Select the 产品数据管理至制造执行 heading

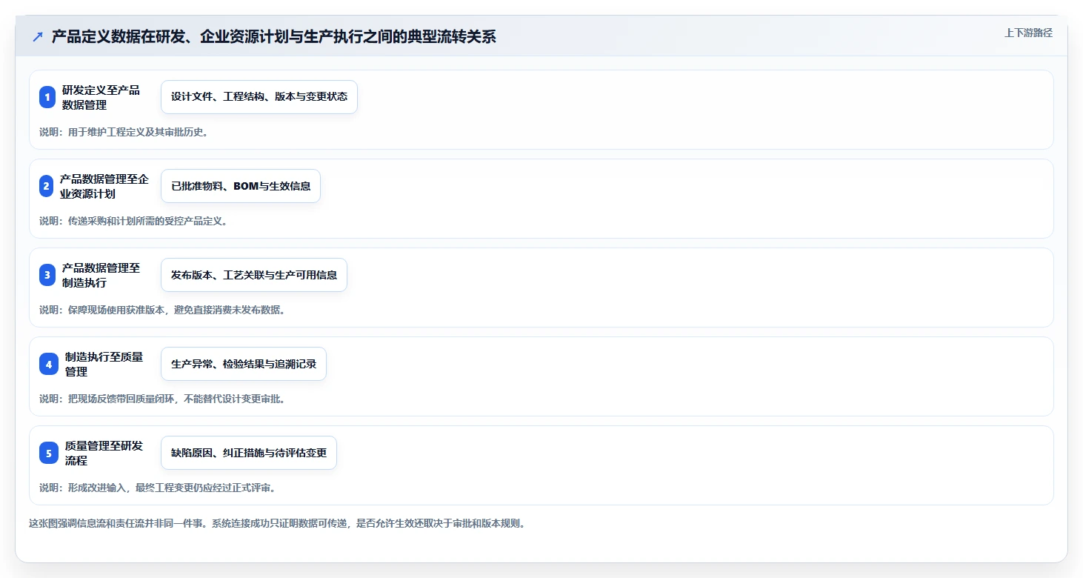101,275
